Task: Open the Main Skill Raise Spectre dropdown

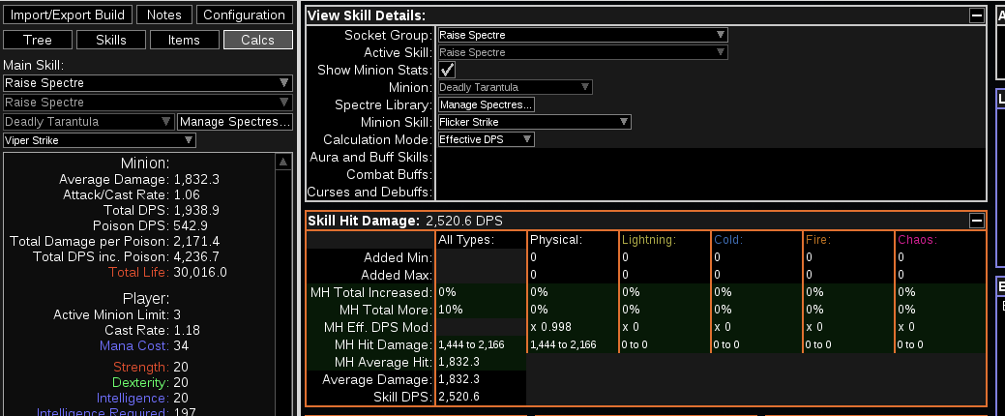Action: coord(147,83)
